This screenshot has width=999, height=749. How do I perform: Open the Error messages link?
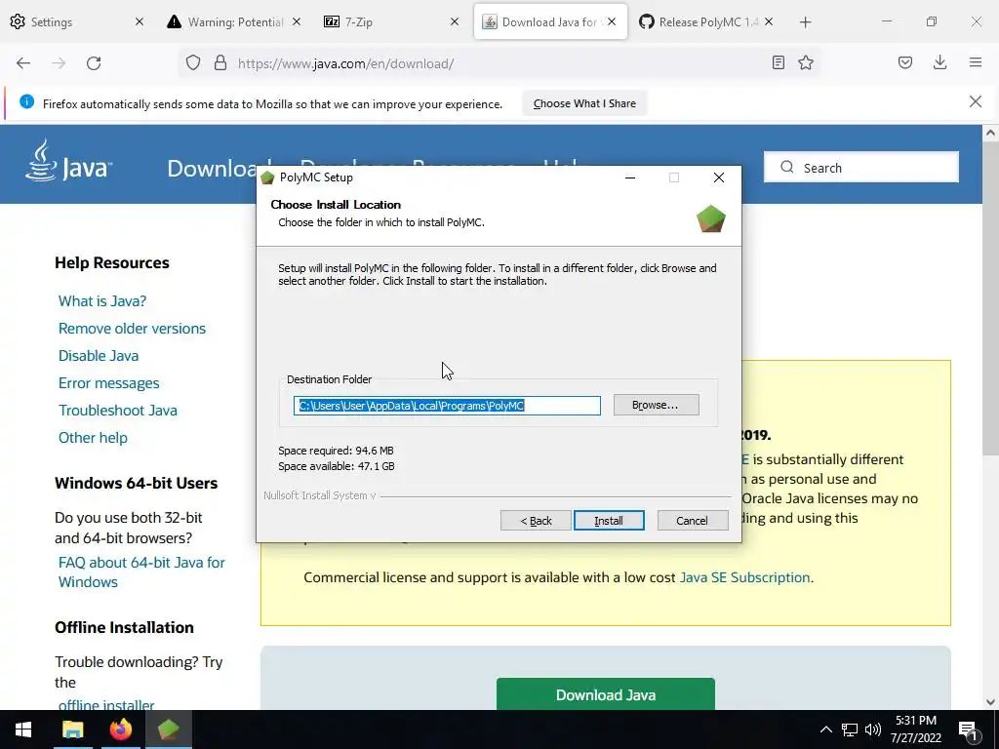click(108, 383)
